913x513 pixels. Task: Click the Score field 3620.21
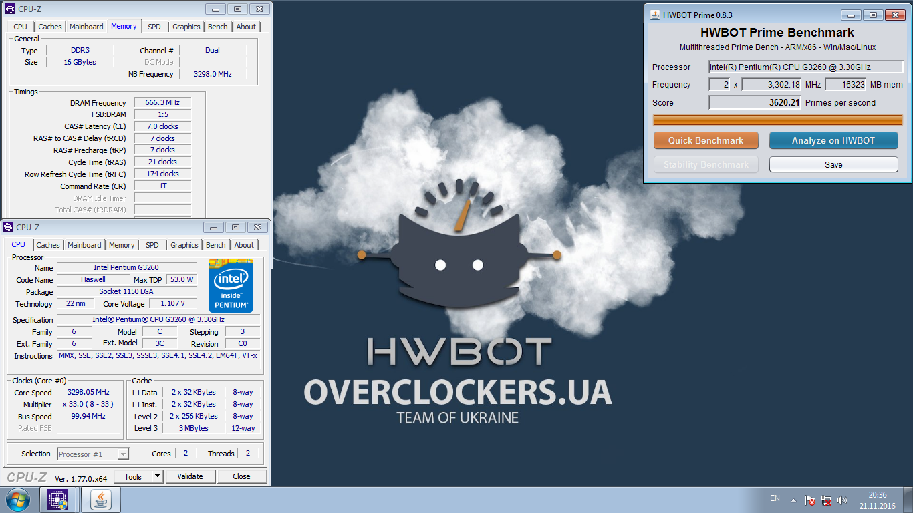coord(755,102)
